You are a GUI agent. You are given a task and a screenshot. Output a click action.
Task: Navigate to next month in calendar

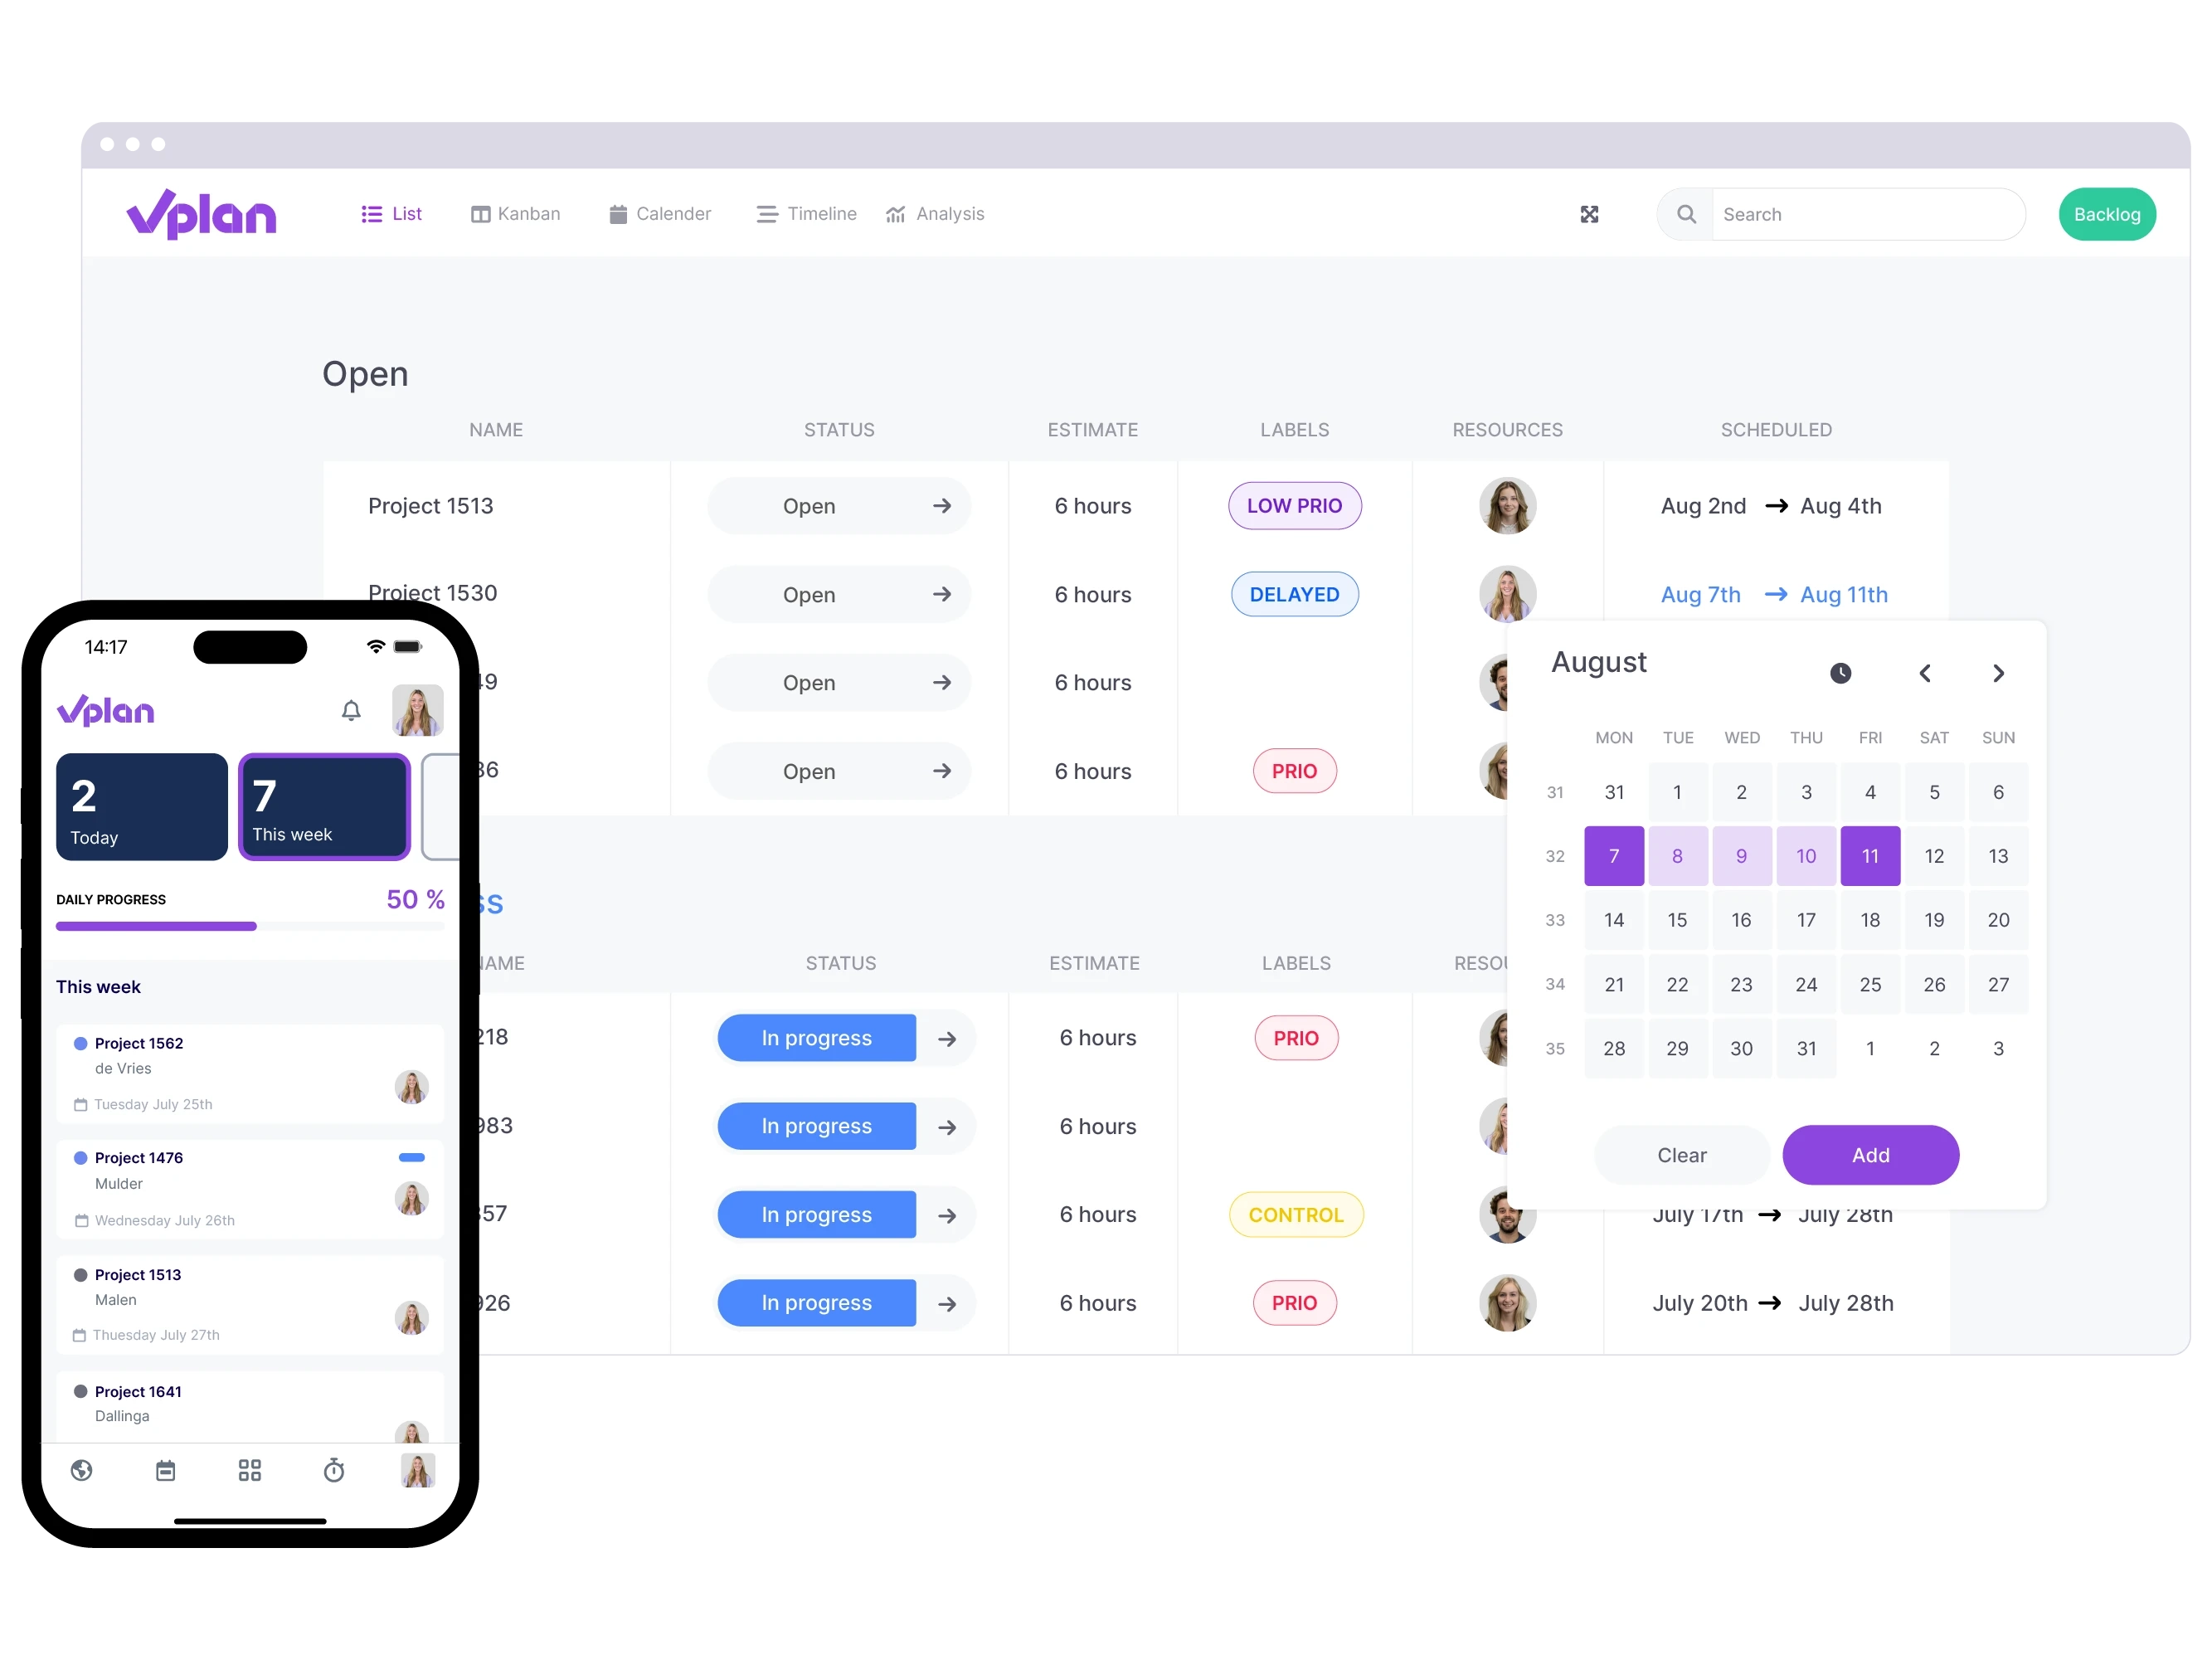pos(2000,673)
